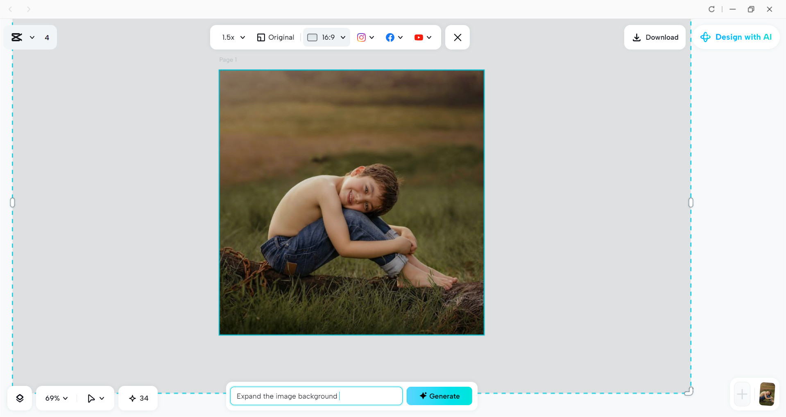Open the 1.5x scale dropdown
The image size is (786, 417).
pyautogui.click(x=233, y=37)
